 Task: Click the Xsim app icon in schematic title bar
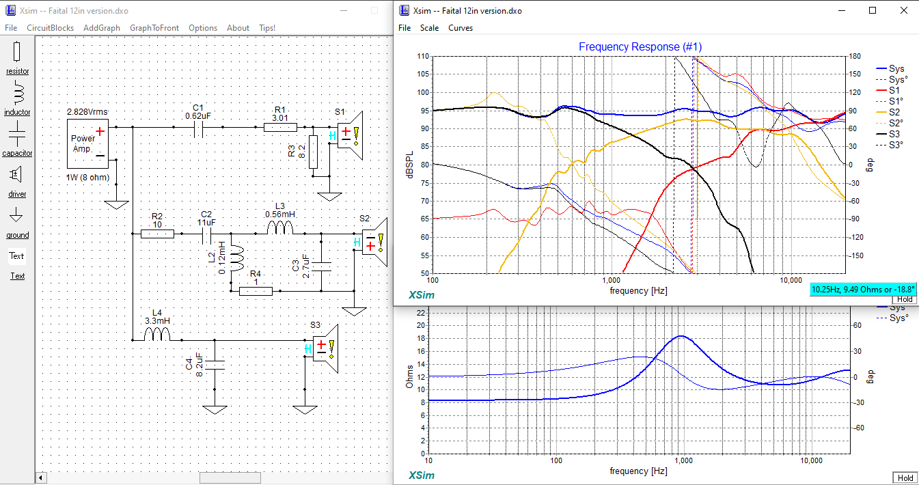[10, 10]
